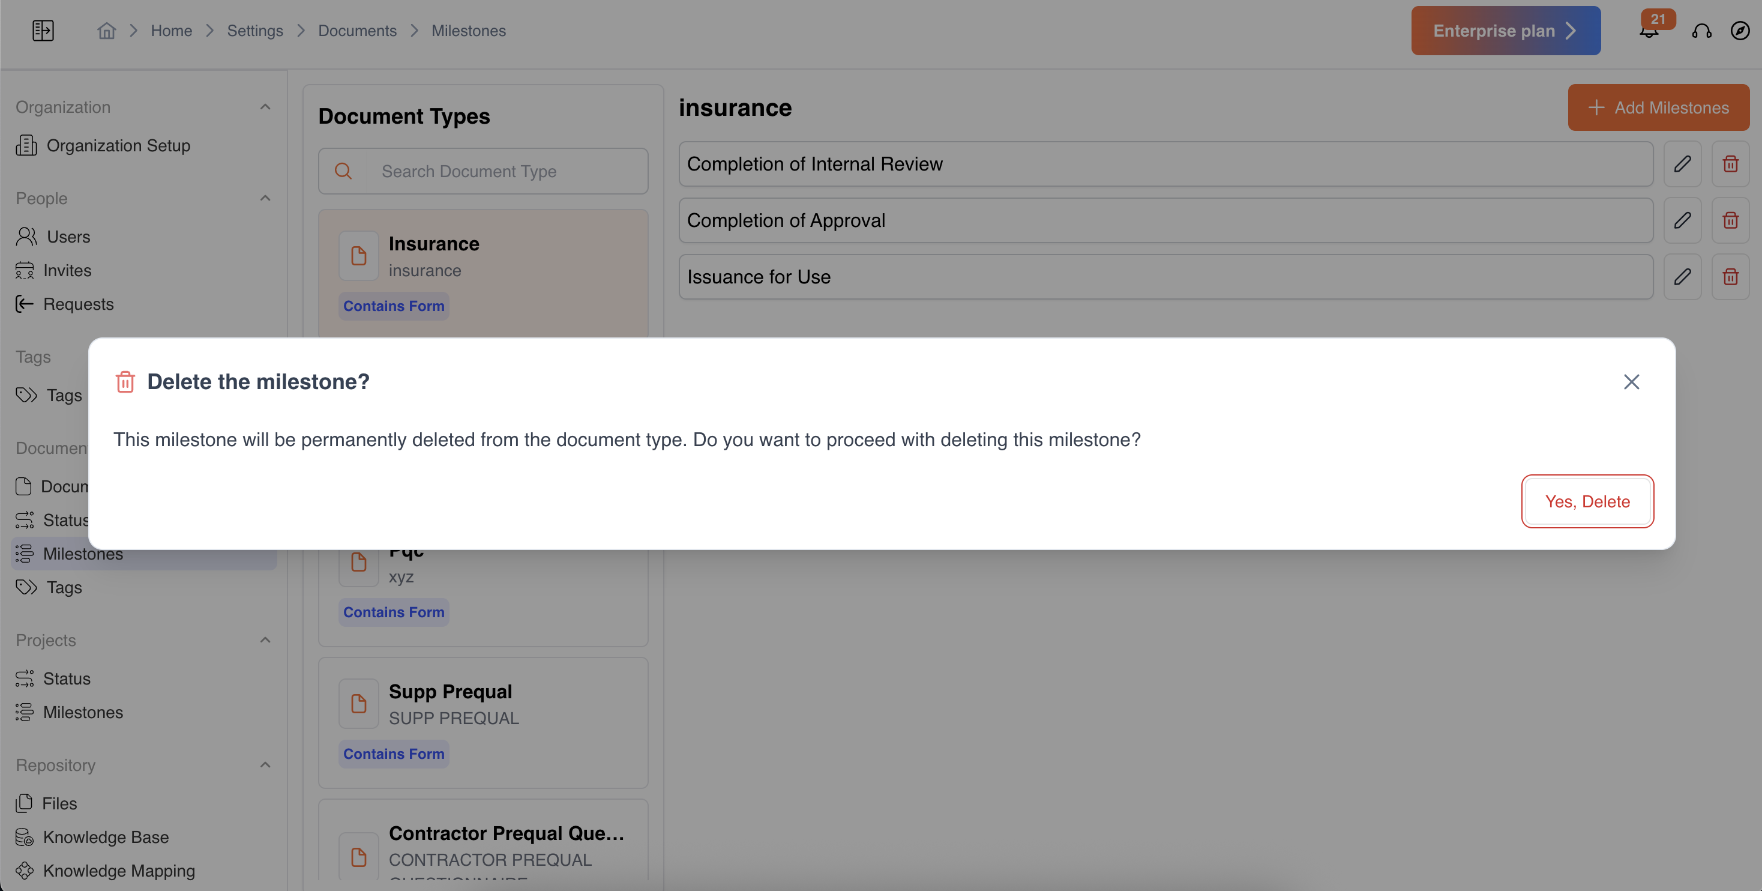Click Enterprise plan button
This screenshot has height=891, width=1762.
(1505, 31)
